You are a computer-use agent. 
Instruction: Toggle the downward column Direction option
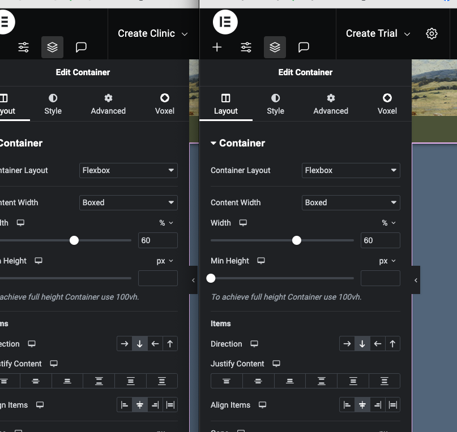tap(362, 343)
